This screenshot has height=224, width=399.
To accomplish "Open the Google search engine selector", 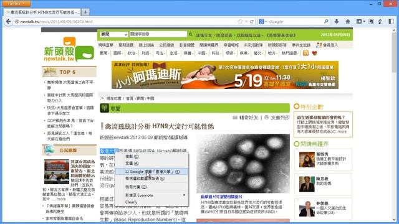I will coord(262,22).
